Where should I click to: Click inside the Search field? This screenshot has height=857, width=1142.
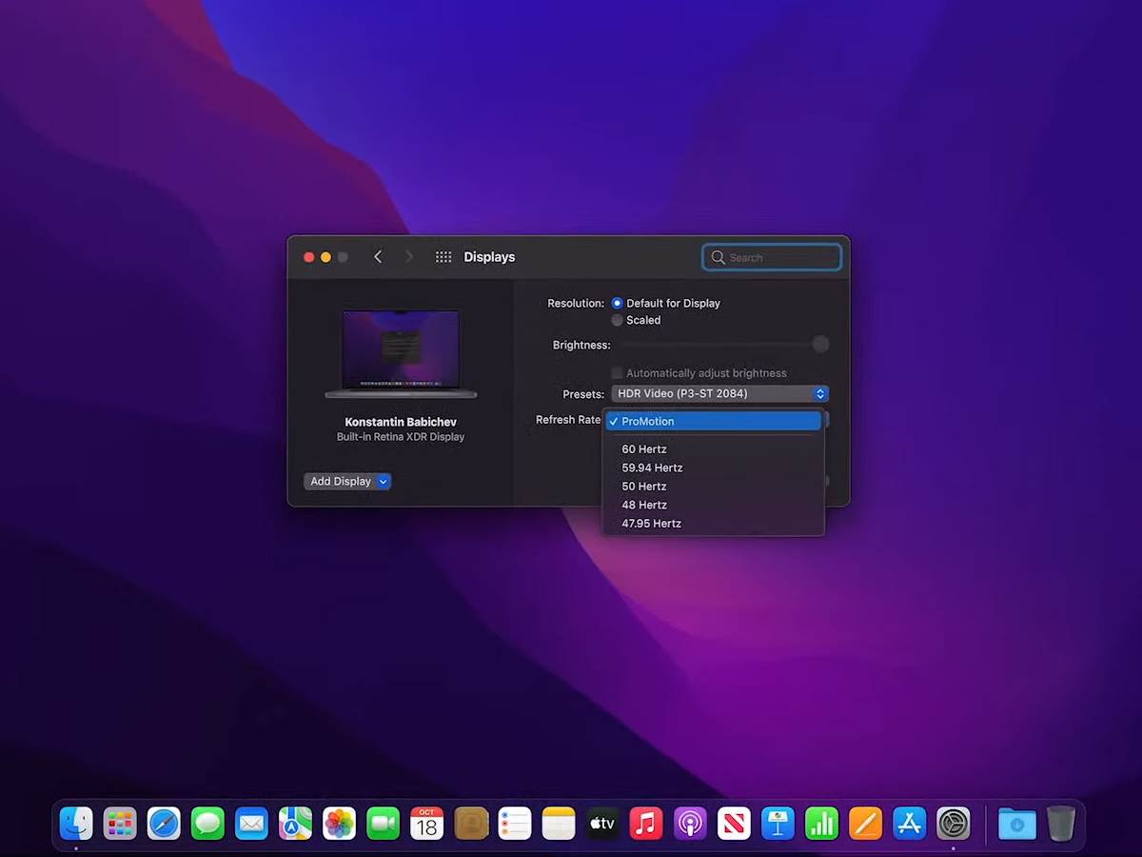771,257
